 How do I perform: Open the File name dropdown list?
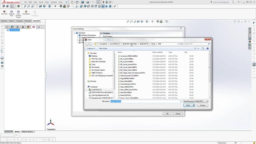pyautogui.click(x=180, y=101)
